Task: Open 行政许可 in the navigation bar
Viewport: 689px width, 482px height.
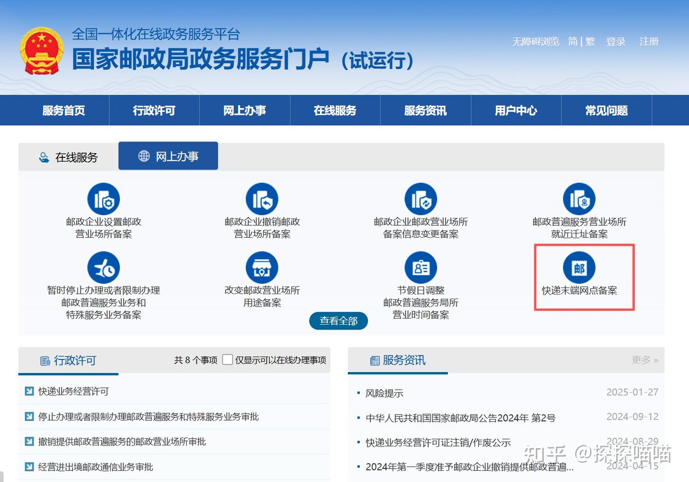Action: tap(154, 110)
